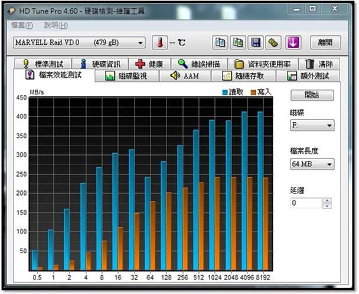Increase the 延遲 delay stepper value

(x=327, y=200)
